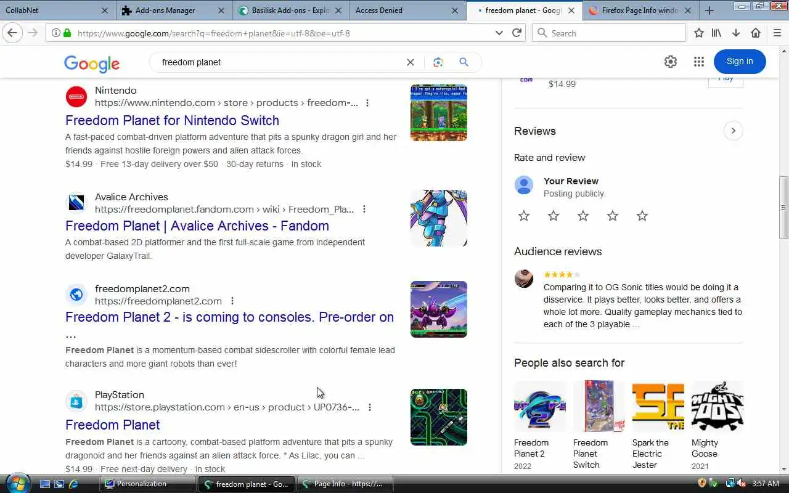The height and width of the screenshot is (493, 789).
Task: Open the more options dots for the Nintendo result
Action: coord(367,103)
